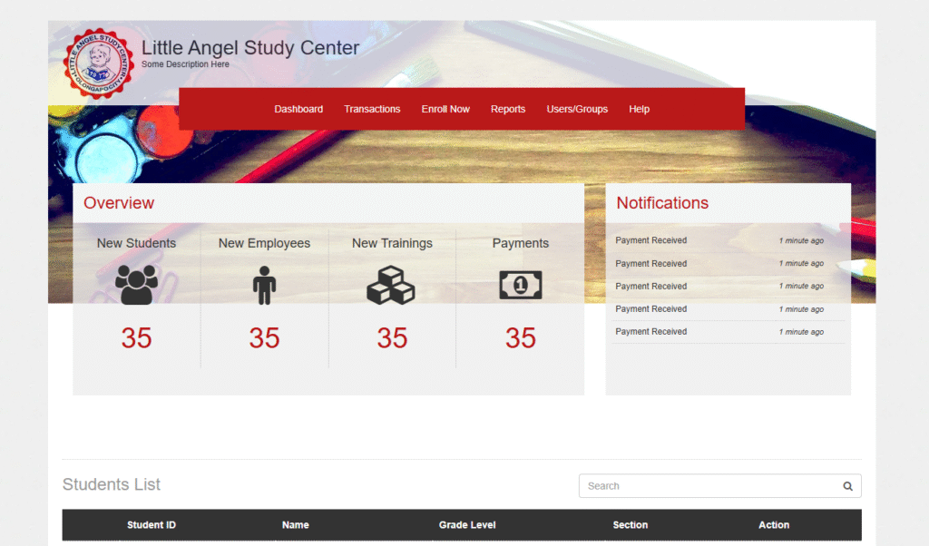This screenshot has width=929, height=546.
Task: Select Enroll Now in the navbar
Action: (x=445, y=109)
